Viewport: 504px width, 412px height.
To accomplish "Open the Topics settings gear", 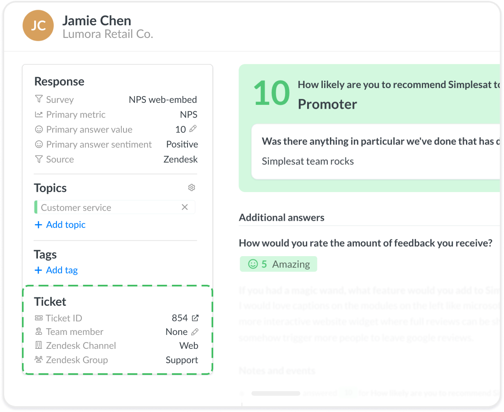I will point(192,187).
